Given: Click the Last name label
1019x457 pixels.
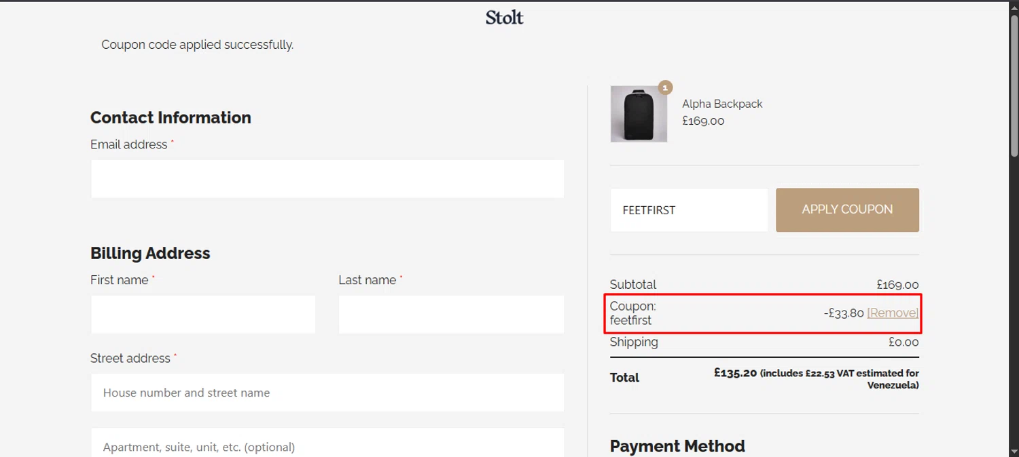Looking at the screenshot, I should pos(368,280).
